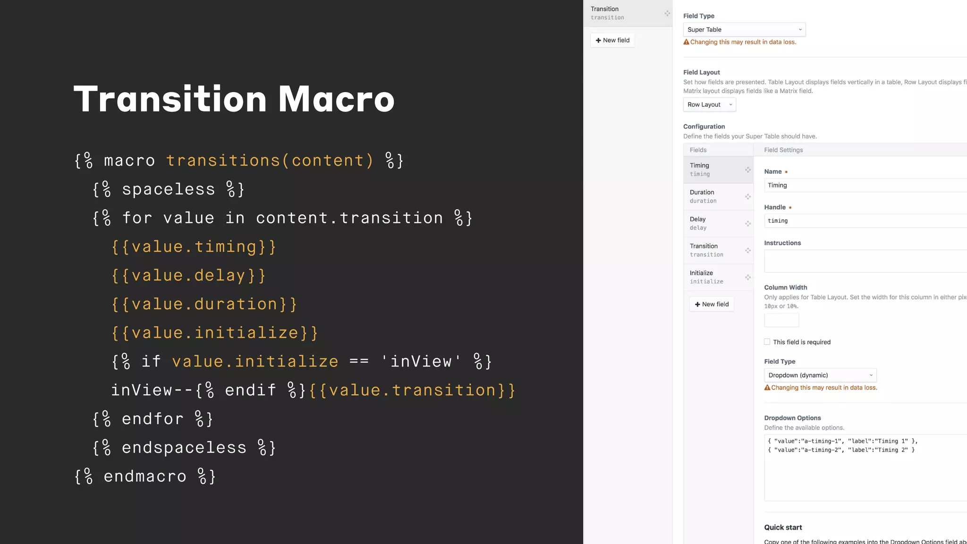The image size is (967, 544).
Task: Click New field button under Initialize row
Action: pyautogui.click(x=712, y=304)
